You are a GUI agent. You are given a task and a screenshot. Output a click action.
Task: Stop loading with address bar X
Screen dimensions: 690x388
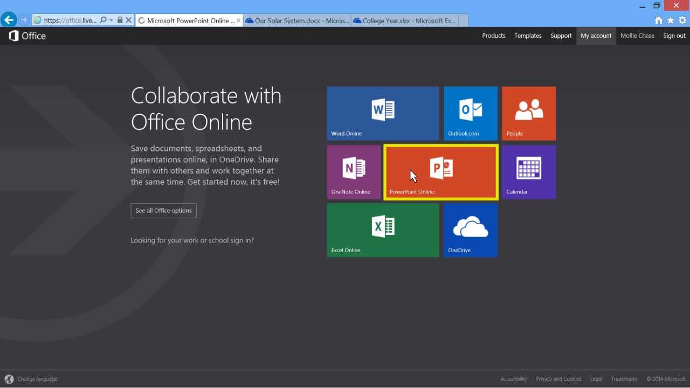128,20
